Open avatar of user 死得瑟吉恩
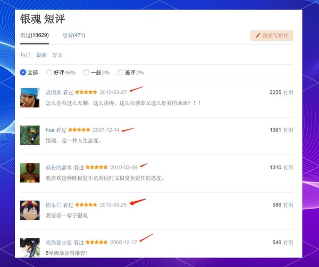The height and width of the screenshot is (267, 319). (x=30, y=247)
